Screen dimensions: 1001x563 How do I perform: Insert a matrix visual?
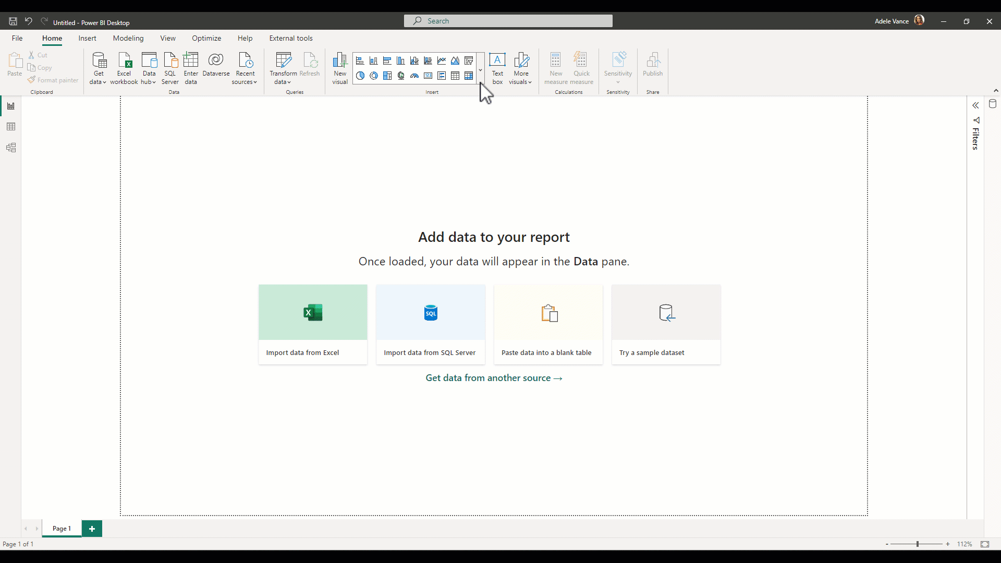469,76
